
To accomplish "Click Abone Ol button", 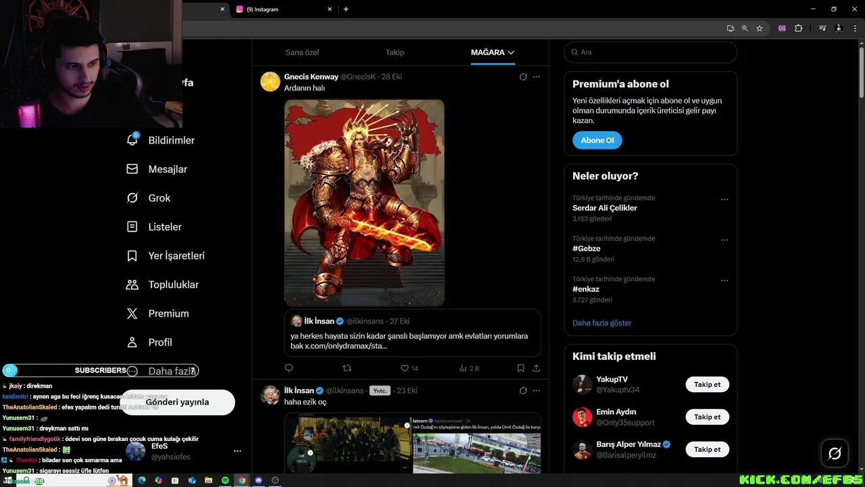I will pyautogui.click(x=597, y=140).
